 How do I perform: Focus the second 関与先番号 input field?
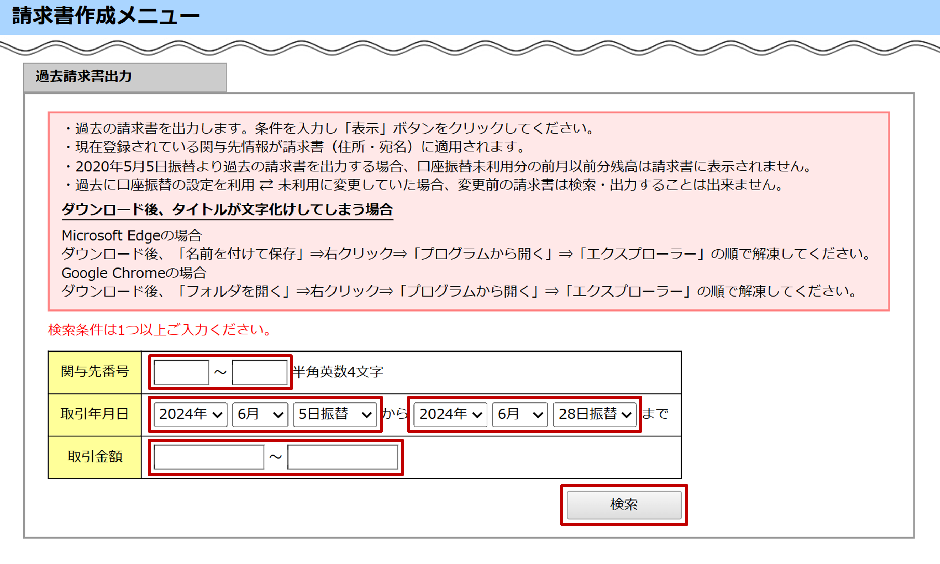pyautogui.click(x=260, y=372)
